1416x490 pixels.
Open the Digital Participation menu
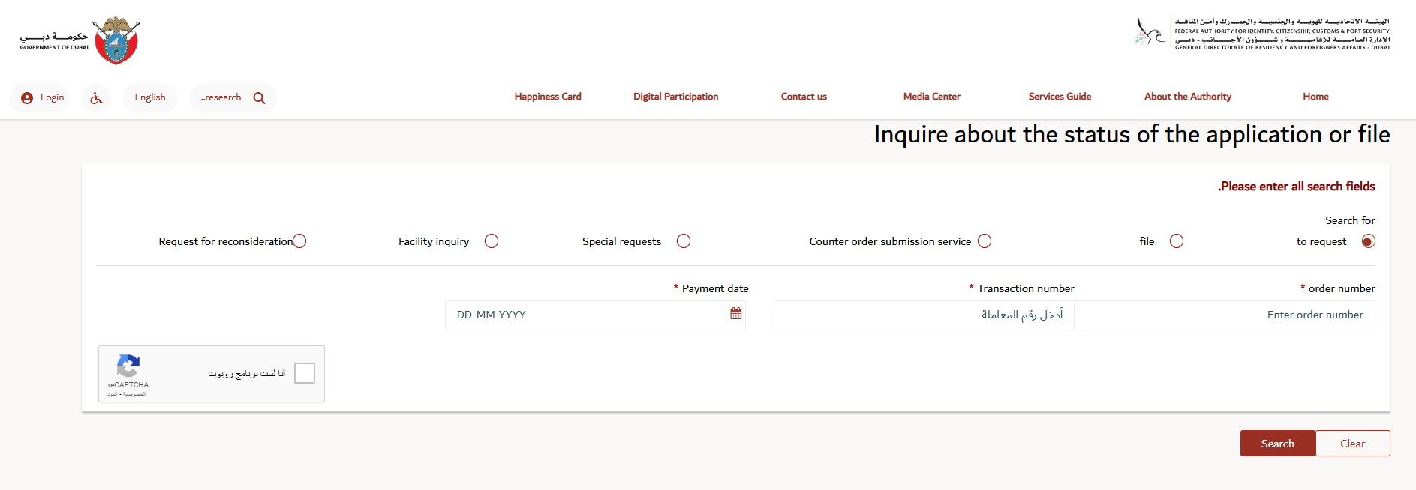tap(675, 97)
